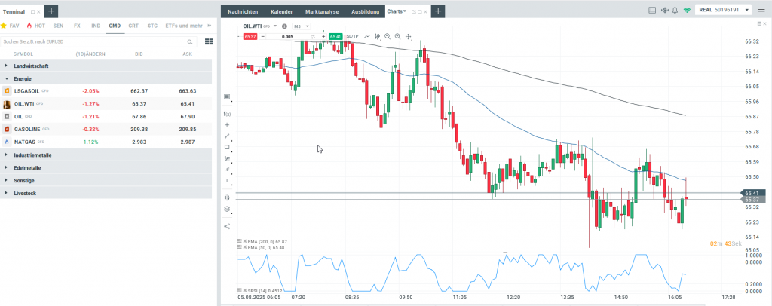Open the f(x) indicators menu
The image size is (772, 306).
pyautogui.click(x=227, y=113)
